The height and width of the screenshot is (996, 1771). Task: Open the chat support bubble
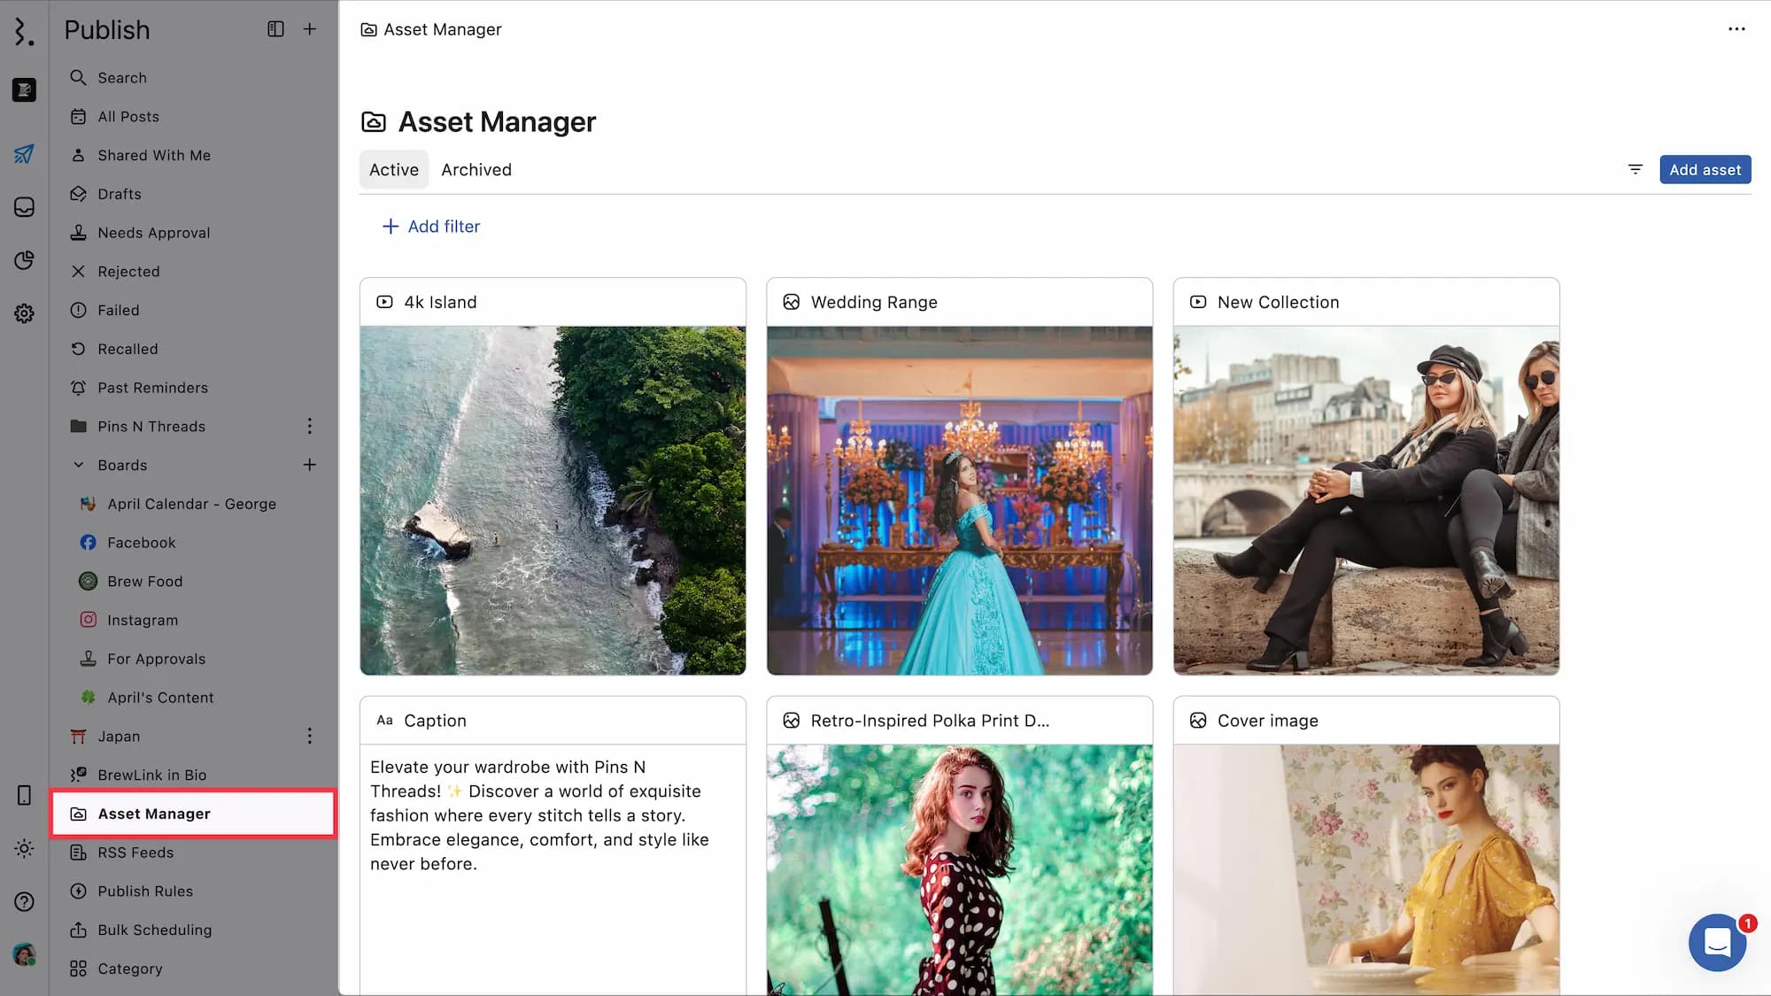[x=1717, y=942]
